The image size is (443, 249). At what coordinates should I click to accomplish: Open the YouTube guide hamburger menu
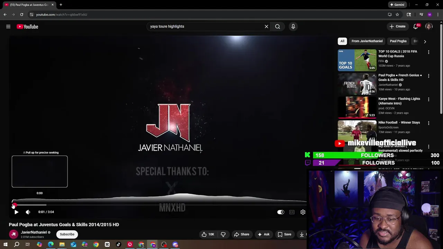[x=8, y=27]
